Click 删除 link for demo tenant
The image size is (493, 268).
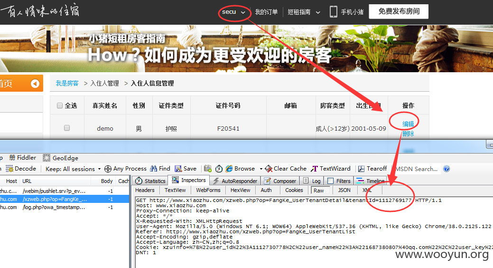(x=408, y=134)
